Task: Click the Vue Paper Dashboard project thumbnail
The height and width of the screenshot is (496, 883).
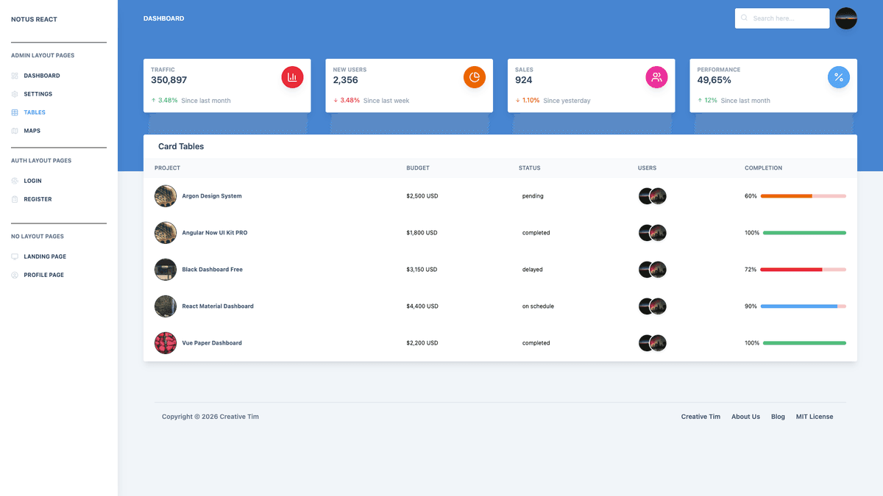Action: pyautogui.click(x=166, y=343)
